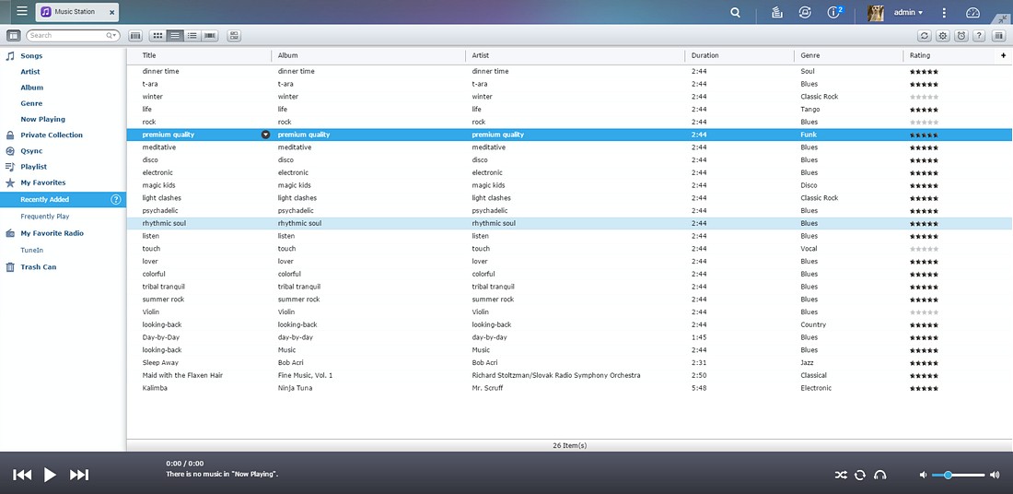Select Frequently Play in sidebar

coord(44,217)
